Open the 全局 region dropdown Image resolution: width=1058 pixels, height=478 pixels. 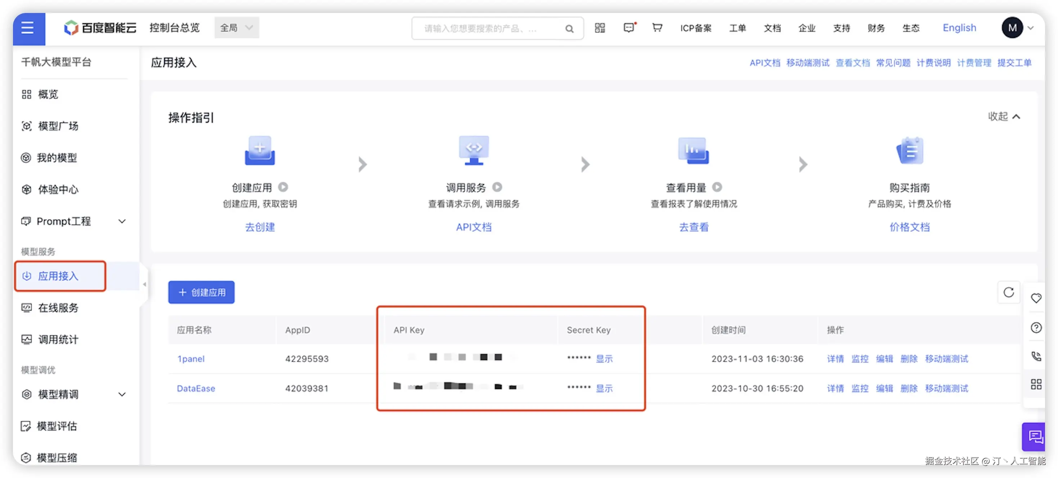click(236, 27)
